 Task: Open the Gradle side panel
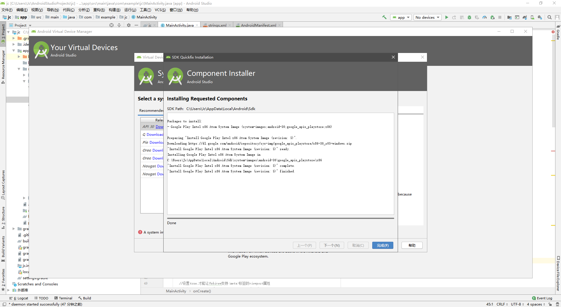click(x=558, y=32)
